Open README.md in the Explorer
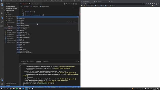Viewport: 160px width, 90px height. point(10,36)
